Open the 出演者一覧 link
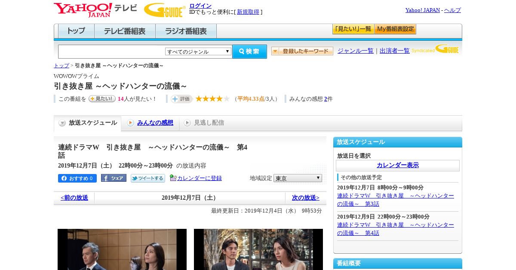 pyautogui.click(x=395, y=51)
